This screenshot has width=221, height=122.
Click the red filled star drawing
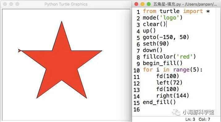click(62, 60)
